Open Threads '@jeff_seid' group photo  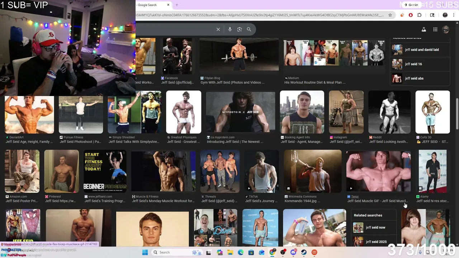(220, 171)
